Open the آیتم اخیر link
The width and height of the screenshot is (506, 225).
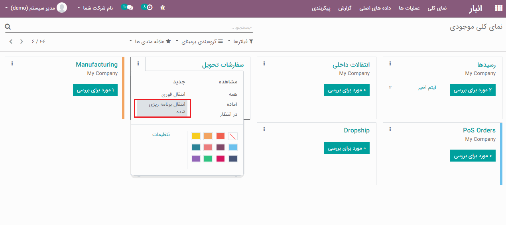(x=427, y=87)
